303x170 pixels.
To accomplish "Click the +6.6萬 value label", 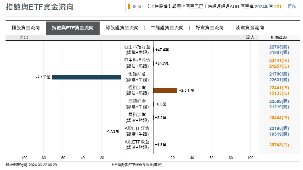I will click(161, 104).
